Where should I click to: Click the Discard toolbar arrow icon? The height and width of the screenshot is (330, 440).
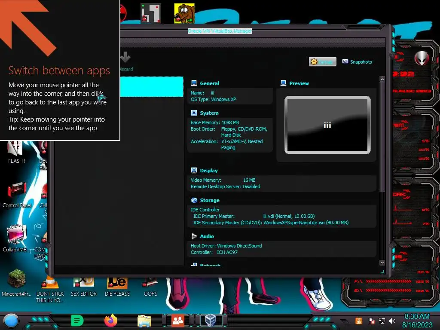(x=125, y=57)
